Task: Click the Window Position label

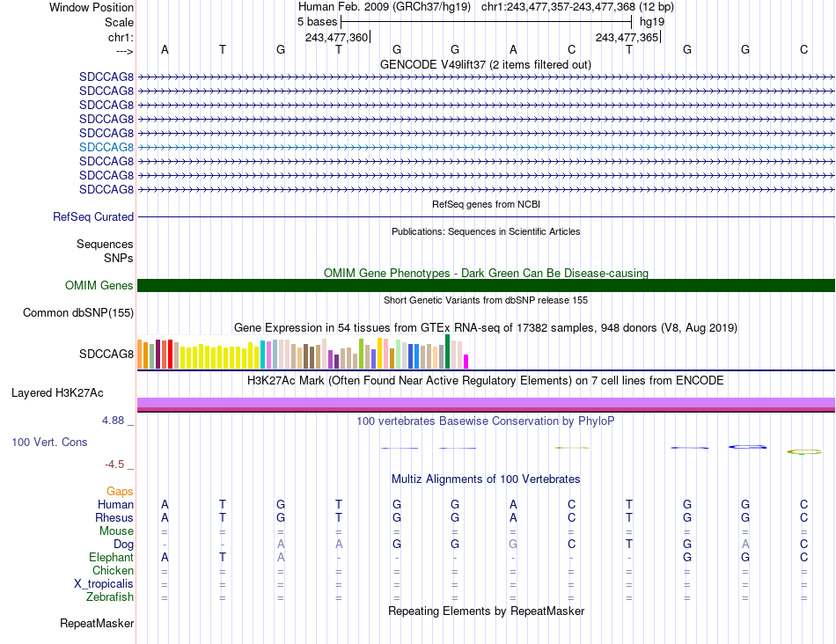Action: coord(92,7)
